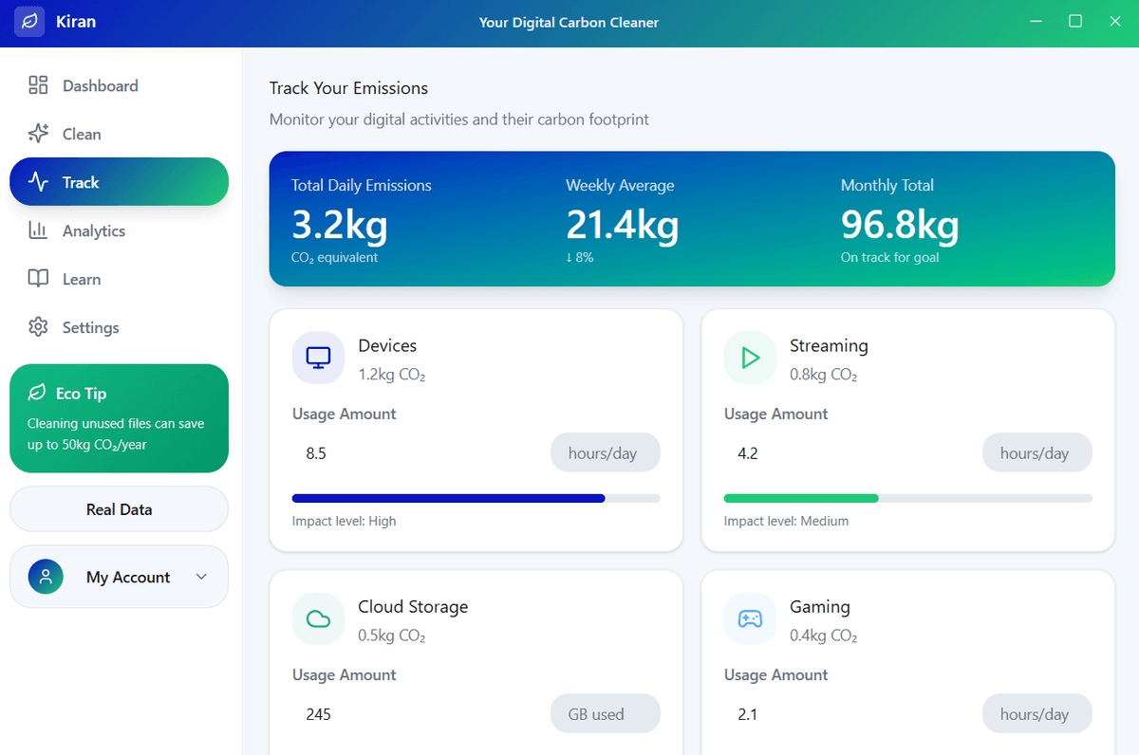Viewport: 1139px width, 755px height.
Task: Click the Devices impact level progress bar
Action: point(475,498)
